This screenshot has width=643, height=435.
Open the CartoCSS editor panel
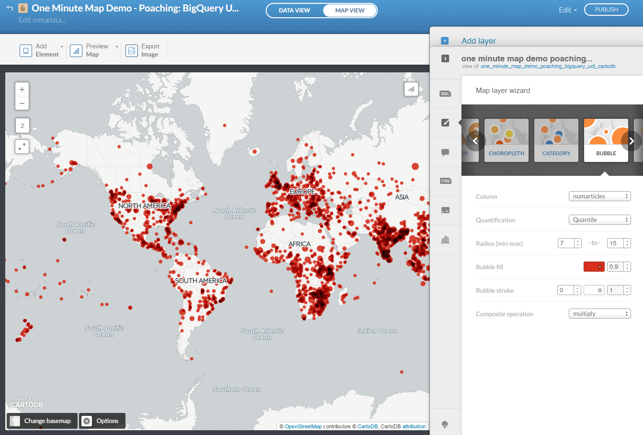[445, 181]
